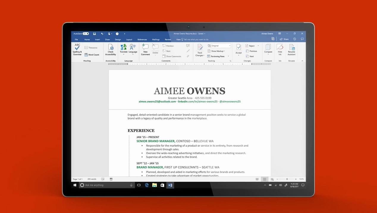Click Track Changes icon
This screenshot has height=213, width=377.
click(x=200, y=47)
